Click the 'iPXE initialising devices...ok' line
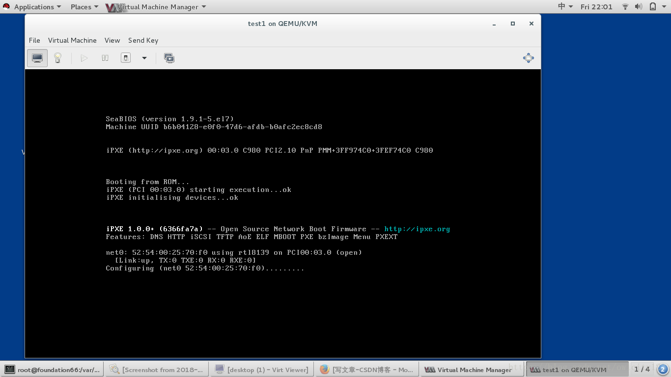The height and width of the screenshot is (377, 671). [172, 198]
